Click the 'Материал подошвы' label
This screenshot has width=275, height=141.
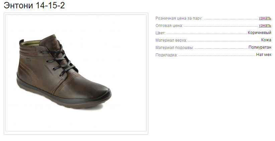coord(175,48)
